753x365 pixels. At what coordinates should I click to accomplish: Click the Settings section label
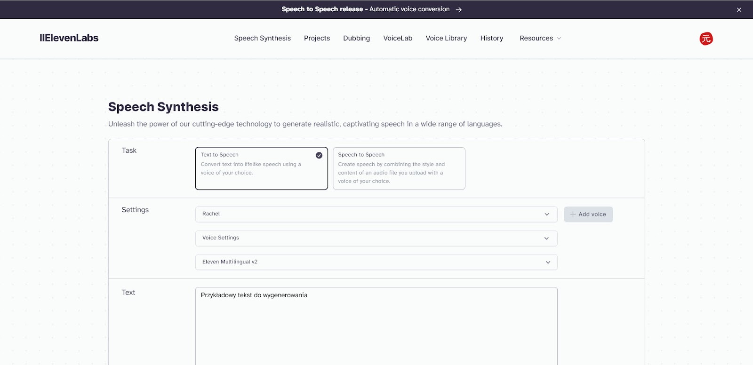[x=135, y=210]
